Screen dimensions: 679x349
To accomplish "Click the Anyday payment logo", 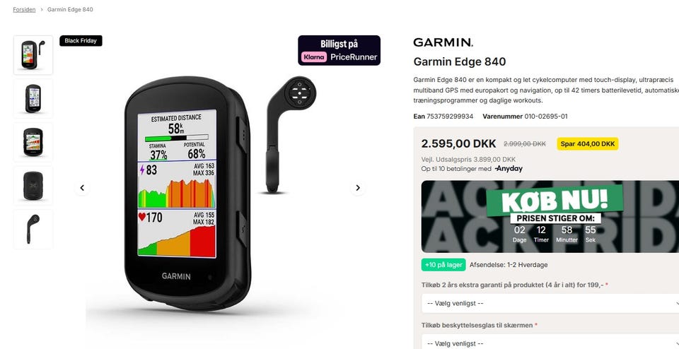I will (509, 169).
